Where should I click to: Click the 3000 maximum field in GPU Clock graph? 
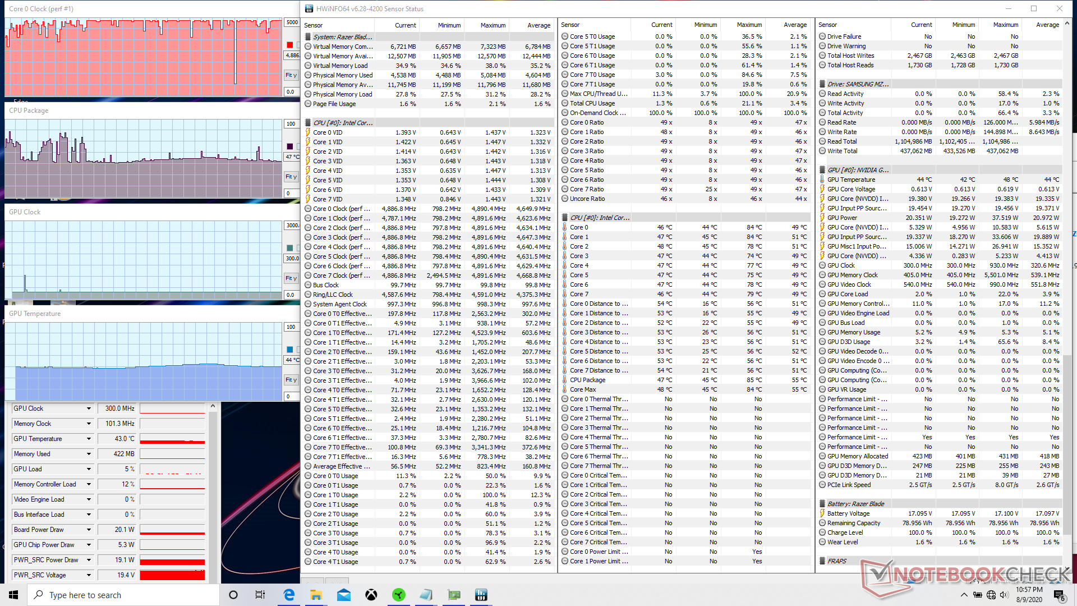[292, 226]
